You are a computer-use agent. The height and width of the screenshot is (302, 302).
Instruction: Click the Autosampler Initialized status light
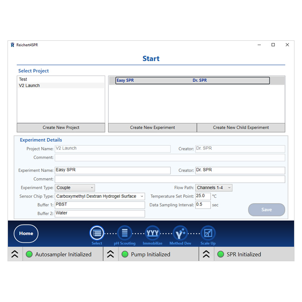29,254
